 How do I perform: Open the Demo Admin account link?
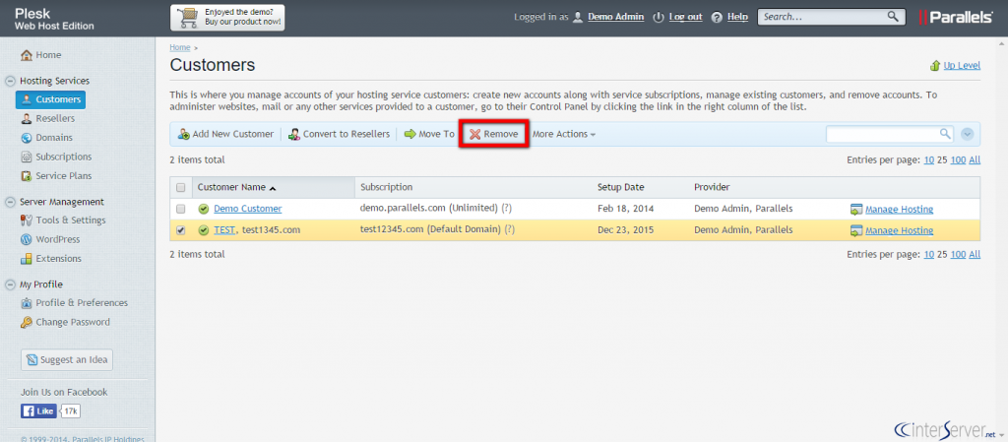(x=616, y=18)
